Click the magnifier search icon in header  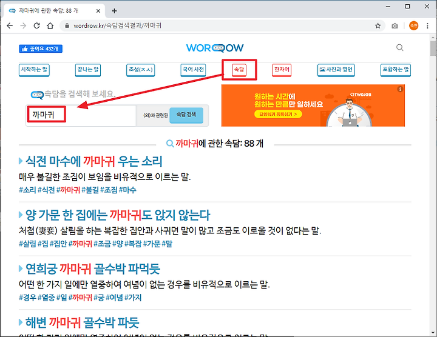coord(399,48)
